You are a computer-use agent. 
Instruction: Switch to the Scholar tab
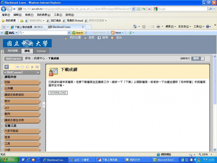point(41,51)
